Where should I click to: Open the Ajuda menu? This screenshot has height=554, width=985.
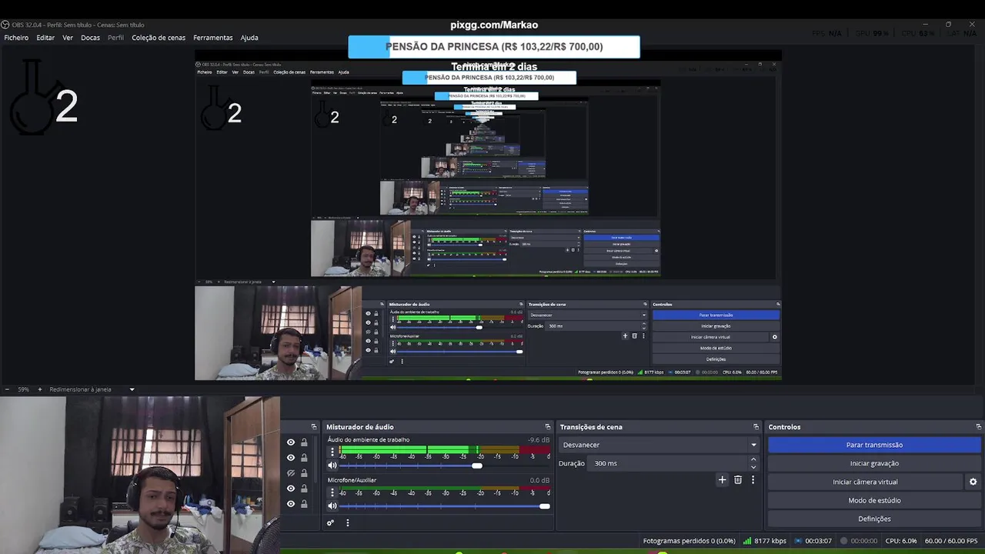(x=249, y=38)
